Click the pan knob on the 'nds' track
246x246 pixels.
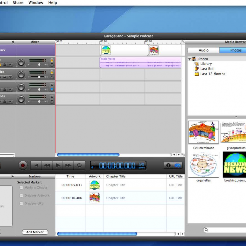pyautogui.click(x=21, y=99)
